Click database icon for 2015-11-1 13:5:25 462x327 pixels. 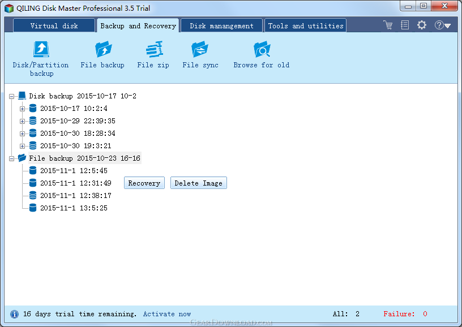click(33, 208)
